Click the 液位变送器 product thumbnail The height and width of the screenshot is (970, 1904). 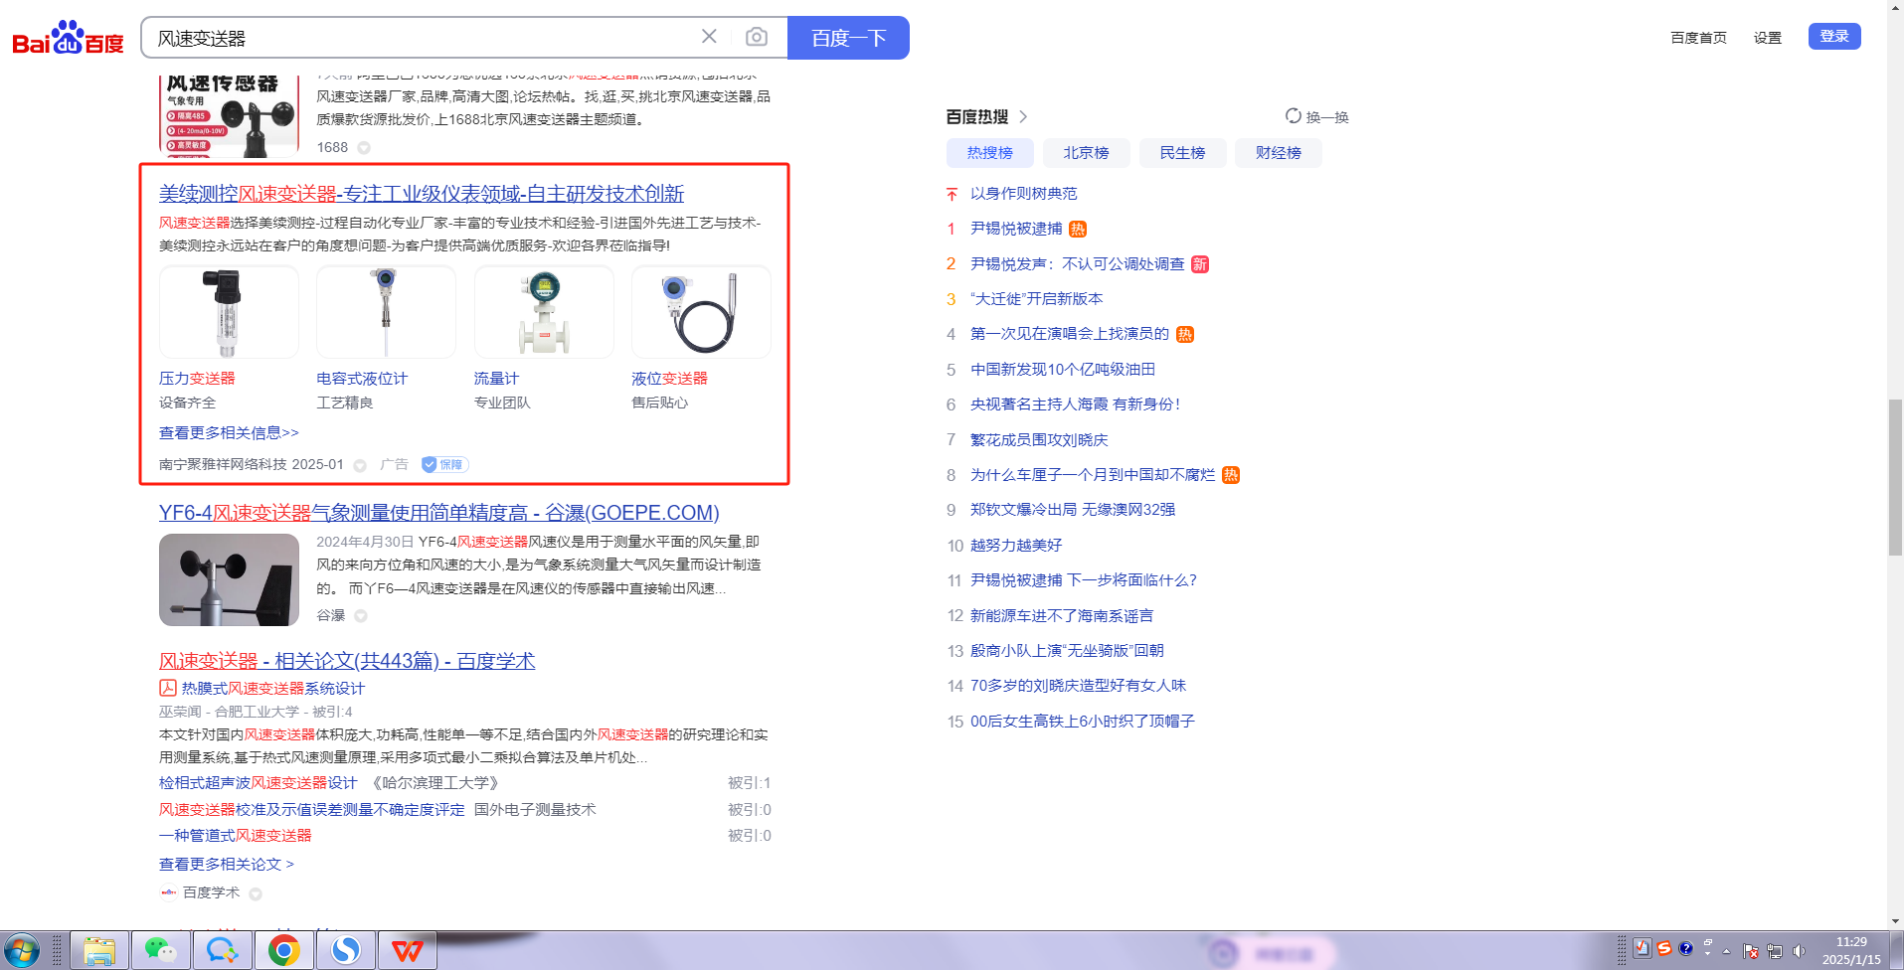pos(701,312)
